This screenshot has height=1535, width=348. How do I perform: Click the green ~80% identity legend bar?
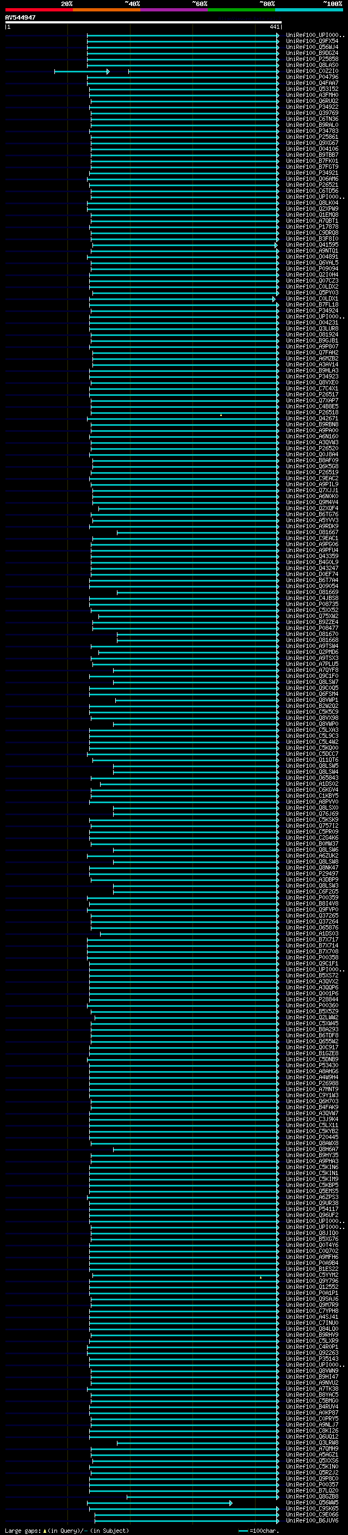pos(241,10)
